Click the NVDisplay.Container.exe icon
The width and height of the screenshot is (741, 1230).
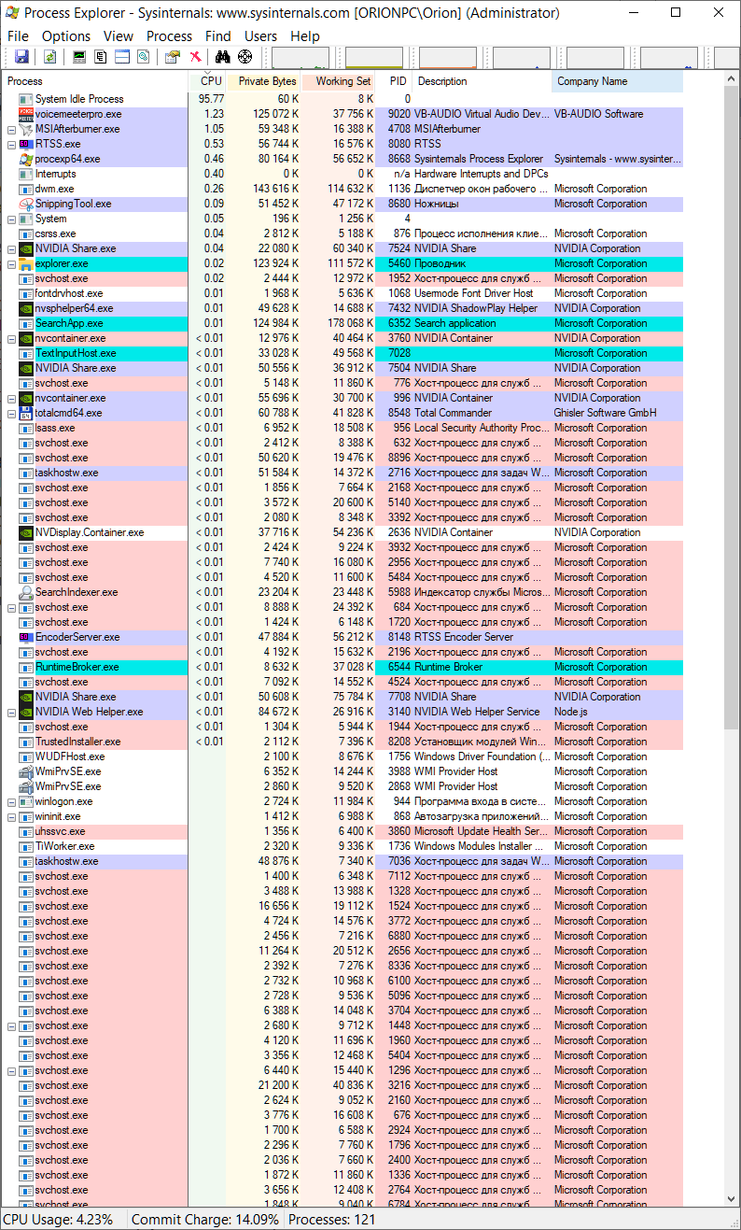pyautogui.click(x=26, y=532)
